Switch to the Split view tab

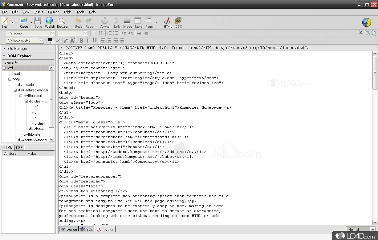click(87, 230)
